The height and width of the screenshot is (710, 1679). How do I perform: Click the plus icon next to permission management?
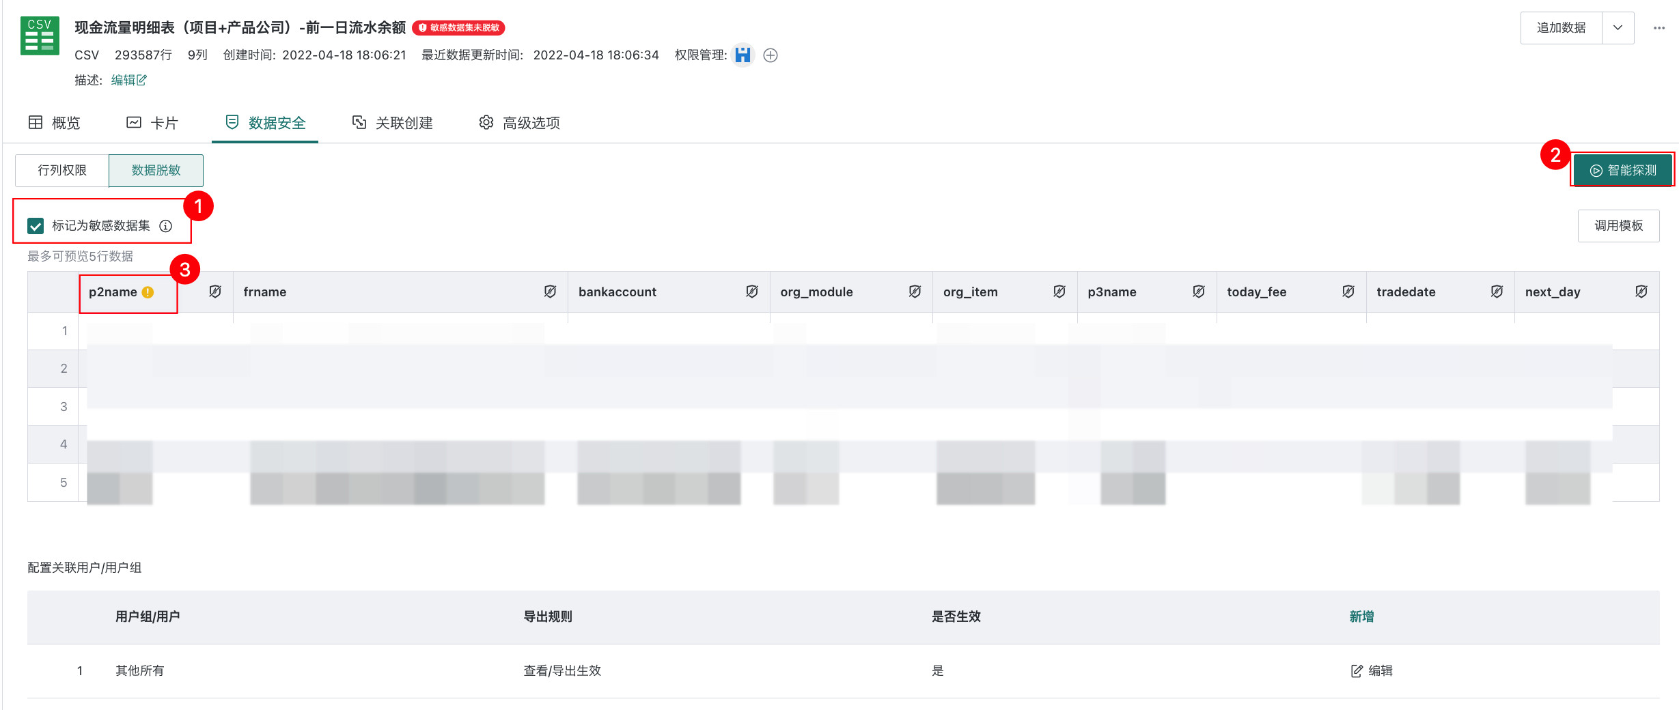click(771, 55)
